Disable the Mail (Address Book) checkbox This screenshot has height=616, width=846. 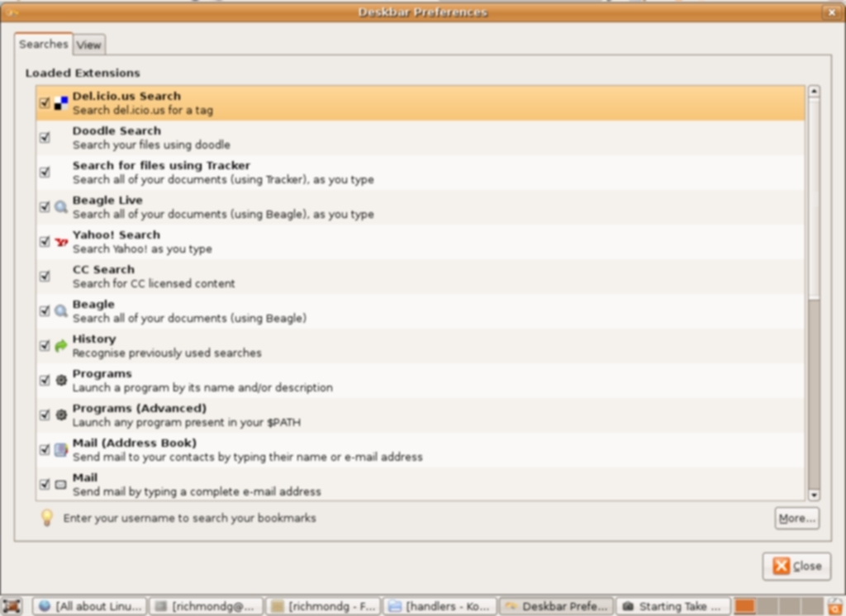45,449
